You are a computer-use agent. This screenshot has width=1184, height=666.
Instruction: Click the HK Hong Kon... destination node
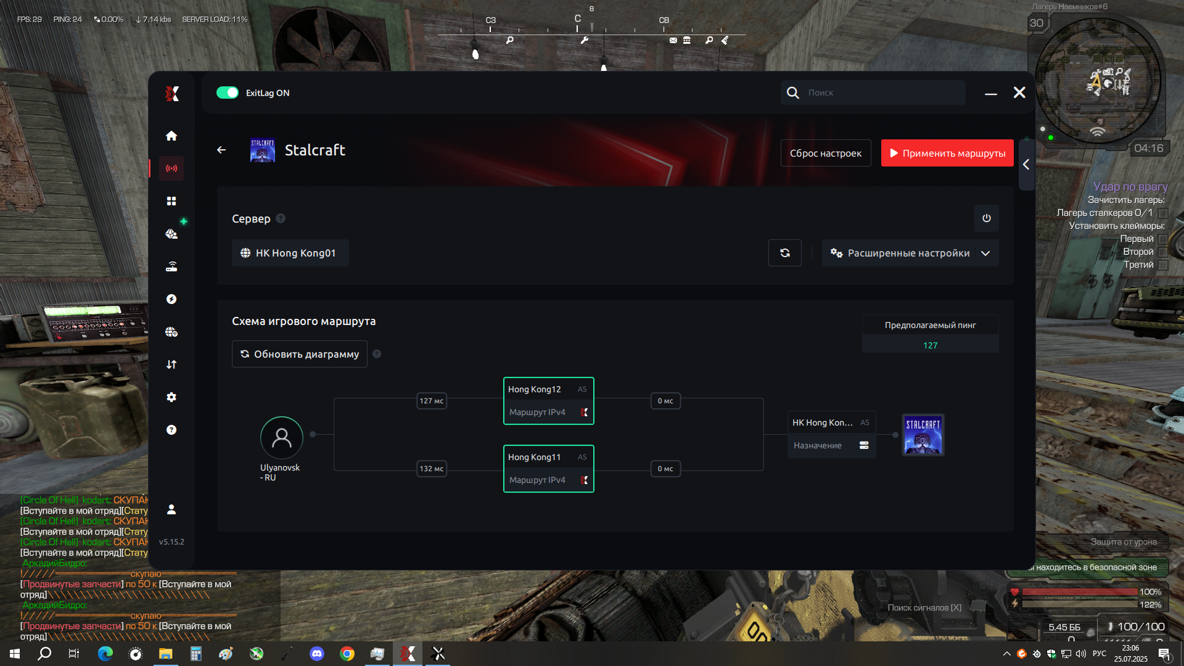click(831, 434)
